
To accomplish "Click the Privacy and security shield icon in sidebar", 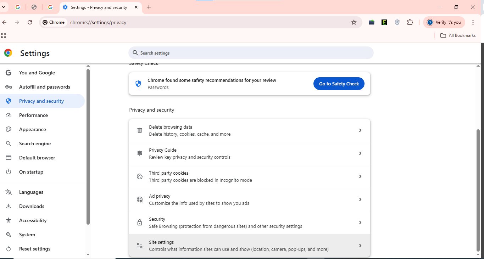I will pos(9,101).
